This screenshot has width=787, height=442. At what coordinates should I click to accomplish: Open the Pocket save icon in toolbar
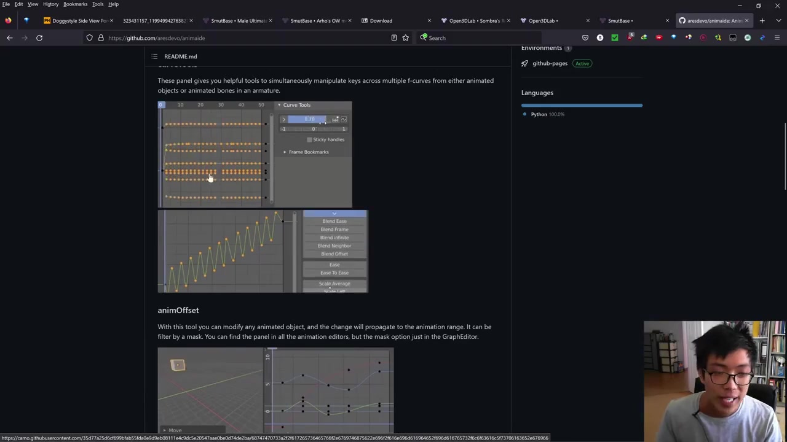point(585,38)
